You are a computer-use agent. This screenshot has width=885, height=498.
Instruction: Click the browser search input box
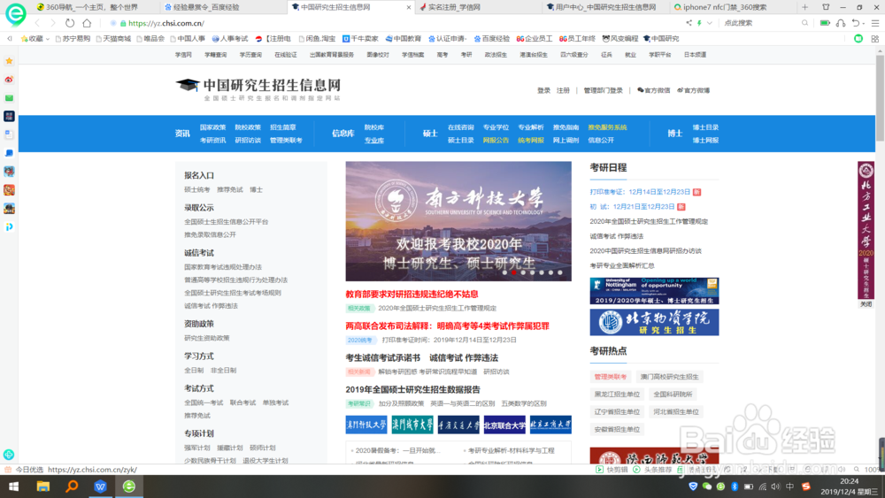click(760, 23)
